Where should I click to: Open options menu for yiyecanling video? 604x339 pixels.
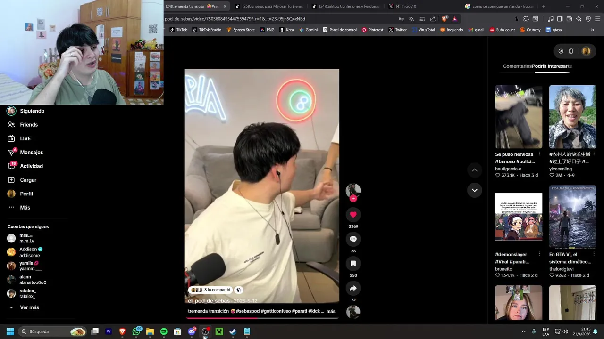[x=594, y=154]
